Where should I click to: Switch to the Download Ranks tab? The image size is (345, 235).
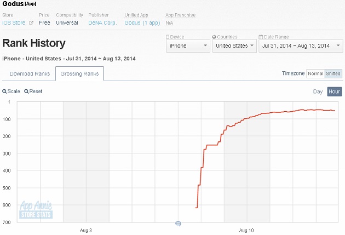tap(30, 74)
